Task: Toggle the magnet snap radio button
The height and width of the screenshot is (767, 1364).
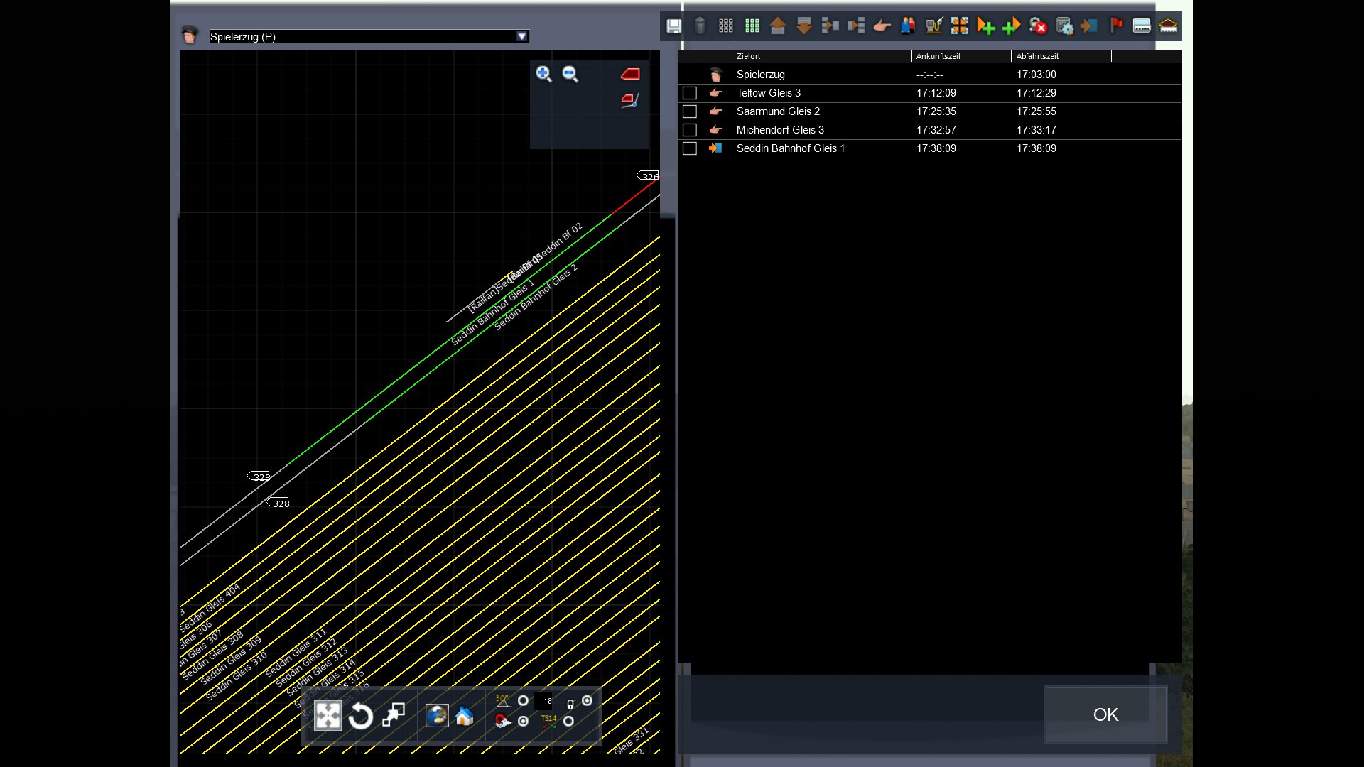Action: [x=524, y=722]
